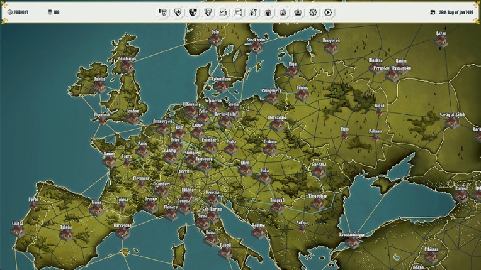Select the Riga city marker
This screenshot has width=481, height=270.
click(x=292, y=72)
